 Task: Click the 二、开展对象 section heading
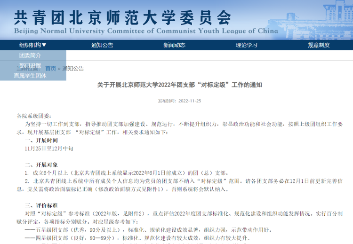click(x=41, y=165)
